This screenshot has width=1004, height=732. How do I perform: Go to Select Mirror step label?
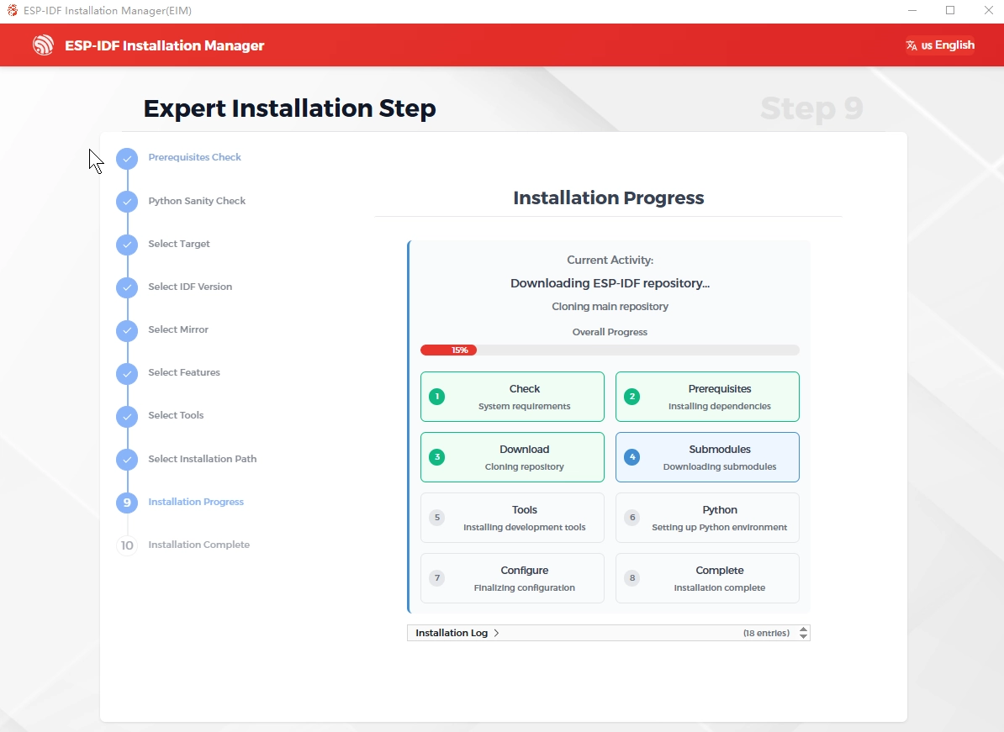click(178, 329)
